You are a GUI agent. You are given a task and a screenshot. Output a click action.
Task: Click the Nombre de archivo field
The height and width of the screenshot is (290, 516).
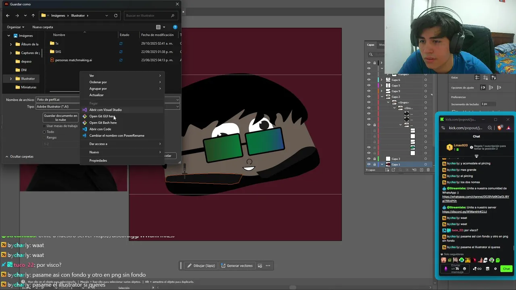(x=108, y=99)
